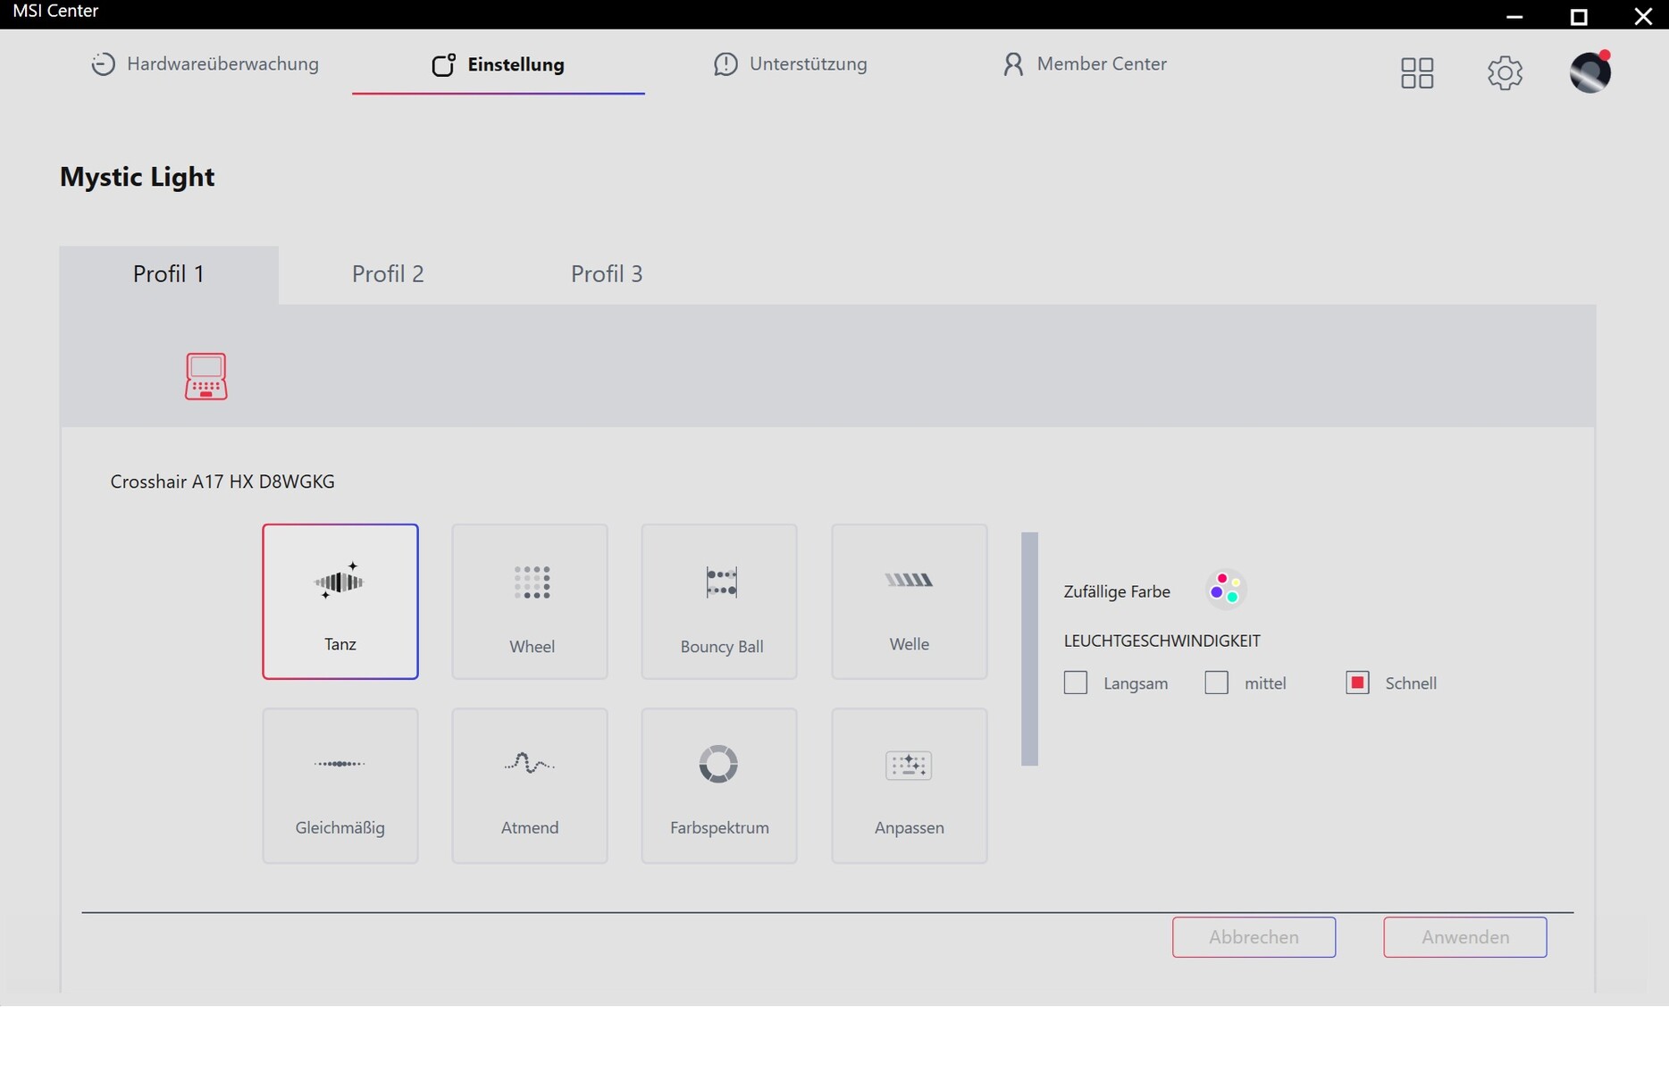The height and width of the screenshot is (1072, 1669).
Task: Click the Anwenden apply button
Action: [1465, 937]
